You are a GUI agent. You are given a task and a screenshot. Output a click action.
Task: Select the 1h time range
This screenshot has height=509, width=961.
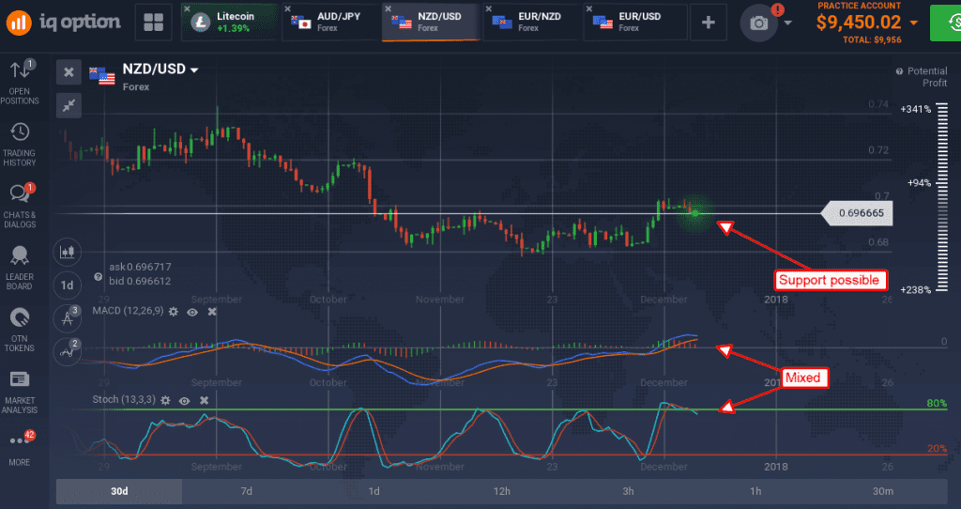755,491
